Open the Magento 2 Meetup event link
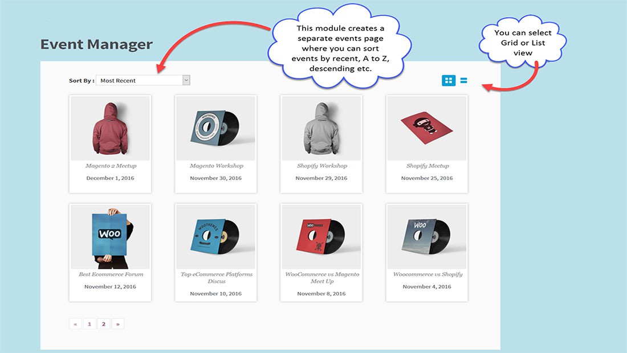The image size is (627, 353). tap(109, 165)
